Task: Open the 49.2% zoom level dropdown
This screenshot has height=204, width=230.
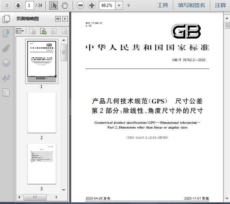Action: [119, 5]
